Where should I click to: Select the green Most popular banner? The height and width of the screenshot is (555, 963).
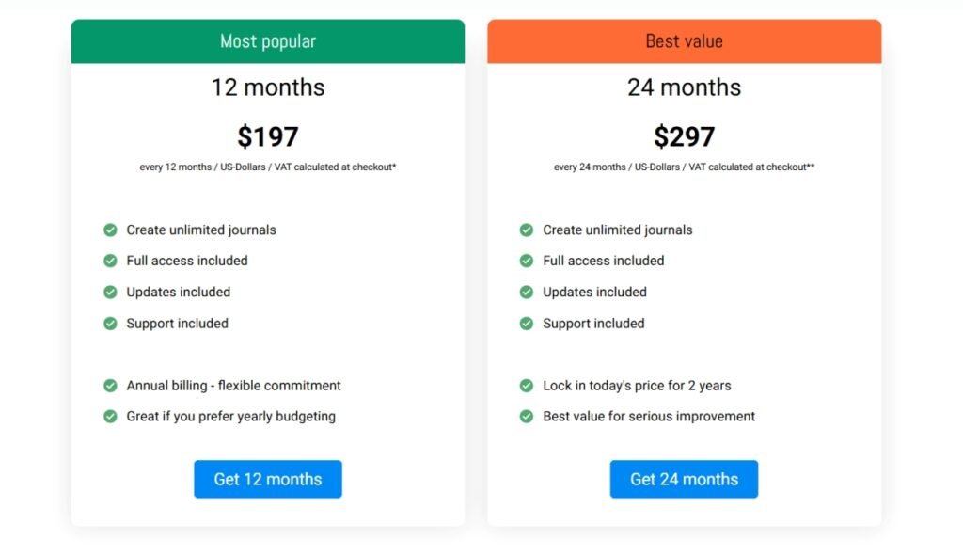[x=268, y=41]
